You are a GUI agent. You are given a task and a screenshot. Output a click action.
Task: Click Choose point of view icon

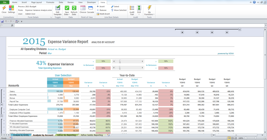(x=83, y=8)
